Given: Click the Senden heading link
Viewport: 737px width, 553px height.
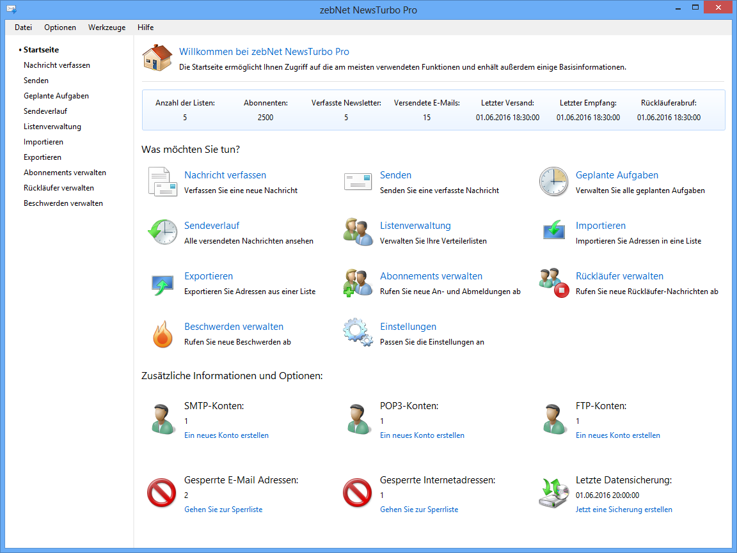Looking at the screenshot, I should (396, 175).
